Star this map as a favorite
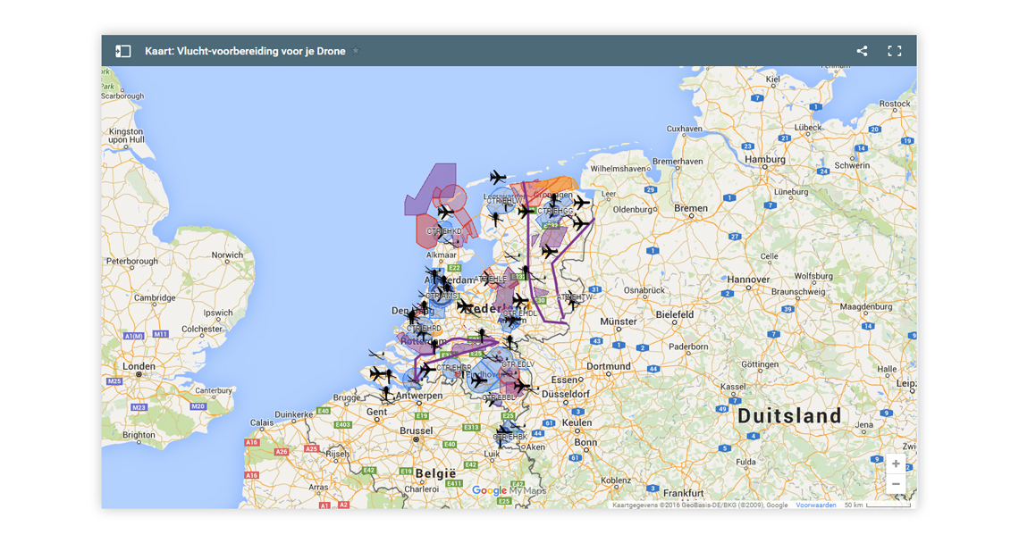 [356, 51]
